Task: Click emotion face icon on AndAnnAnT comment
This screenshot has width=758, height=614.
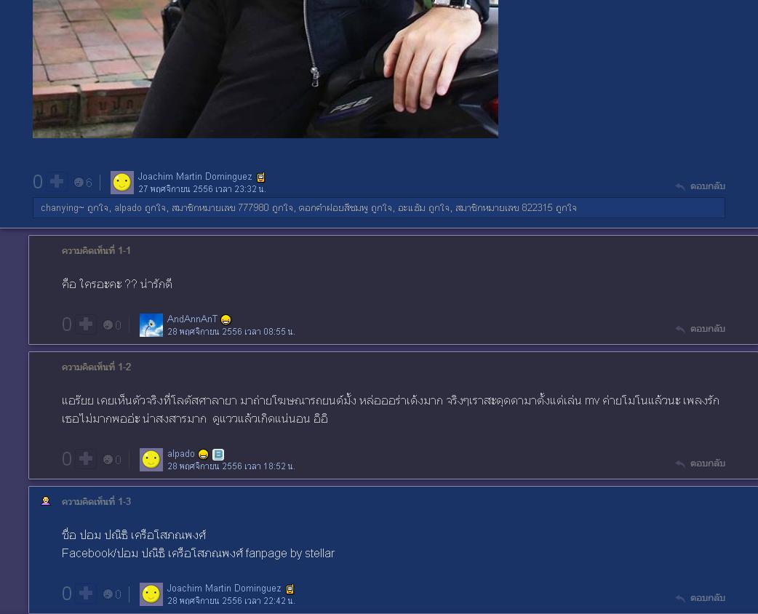Action: pyautogui.click(x=108, y=325)
